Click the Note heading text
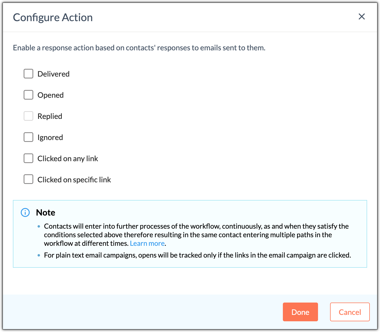380x332 pixels. click(x=46, y=213)
